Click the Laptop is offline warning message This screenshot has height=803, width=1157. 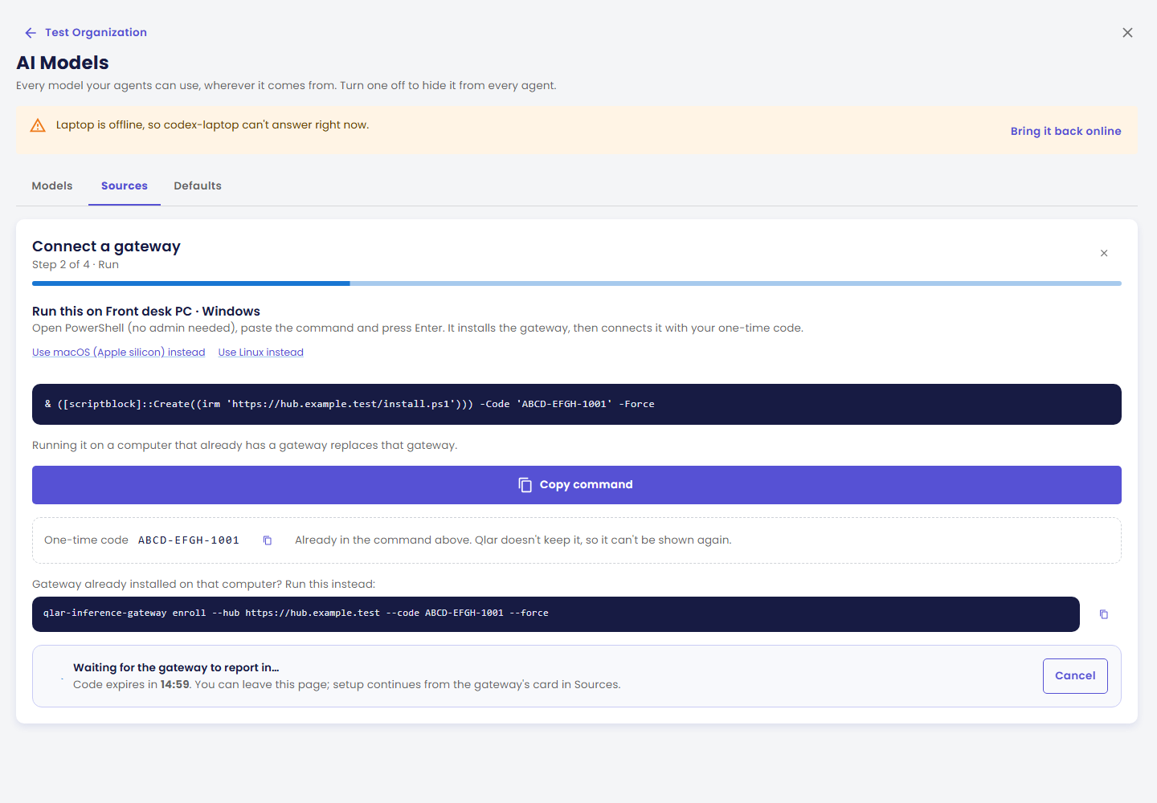pos(213,125)
